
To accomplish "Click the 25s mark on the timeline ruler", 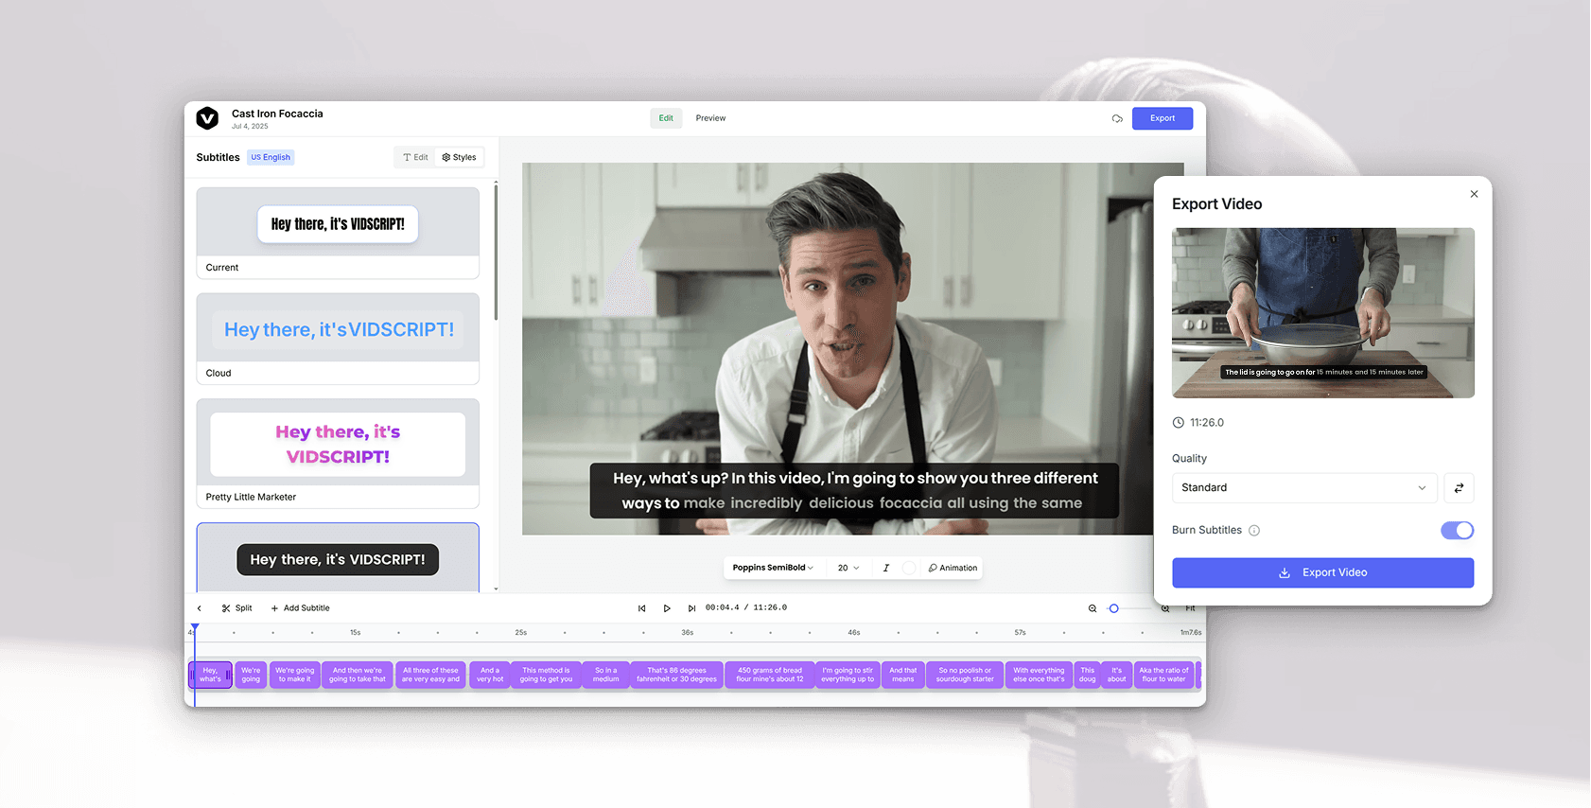I will 521,632.
